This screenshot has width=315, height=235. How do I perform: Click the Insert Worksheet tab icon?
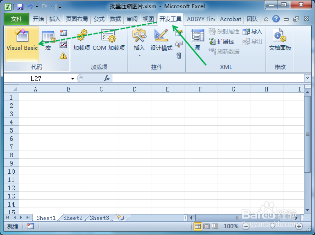click(121, 218)
